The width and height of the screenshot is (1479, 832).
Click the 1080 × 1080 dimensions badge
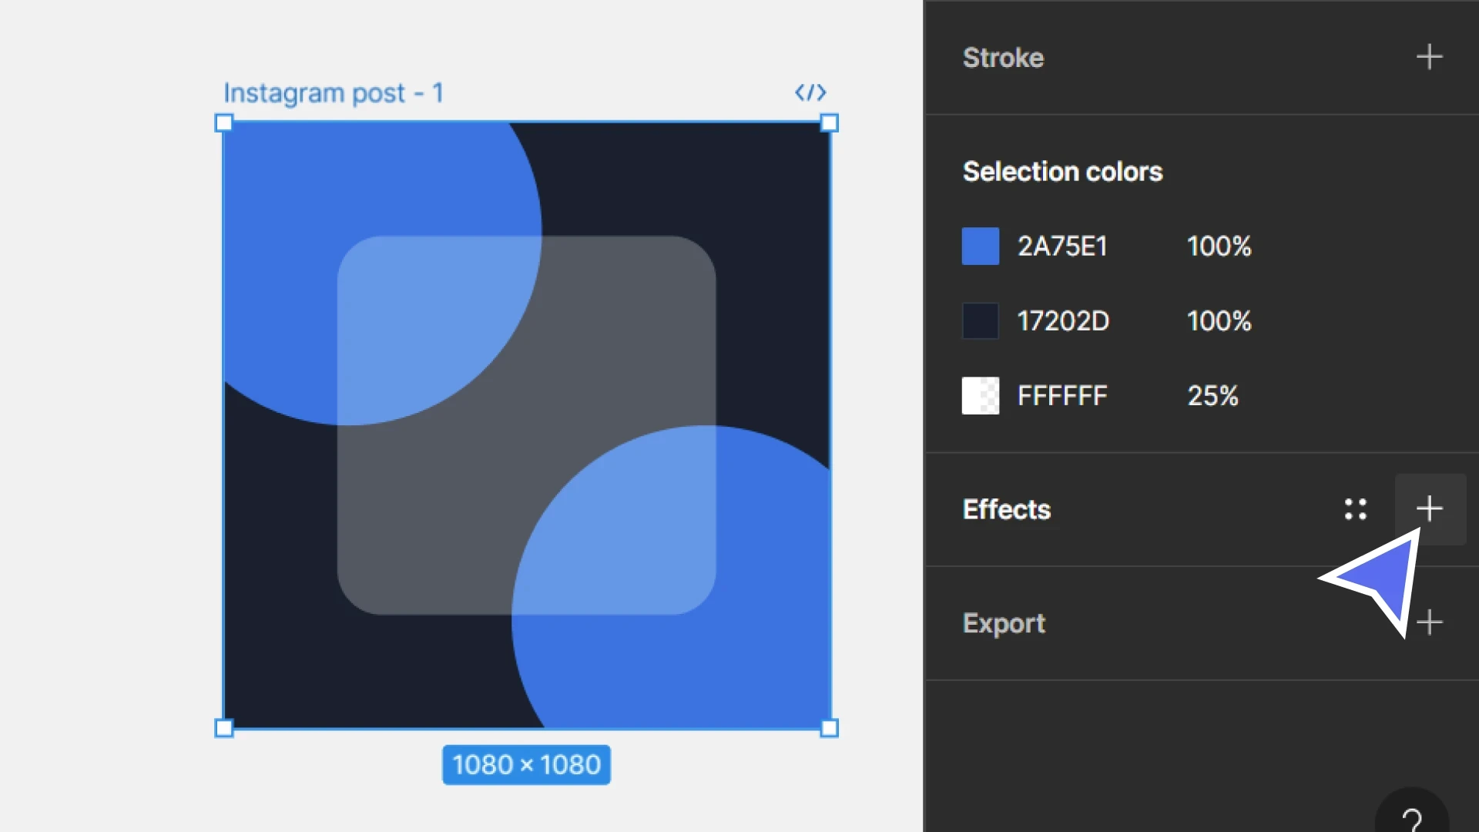pos(526,764)
